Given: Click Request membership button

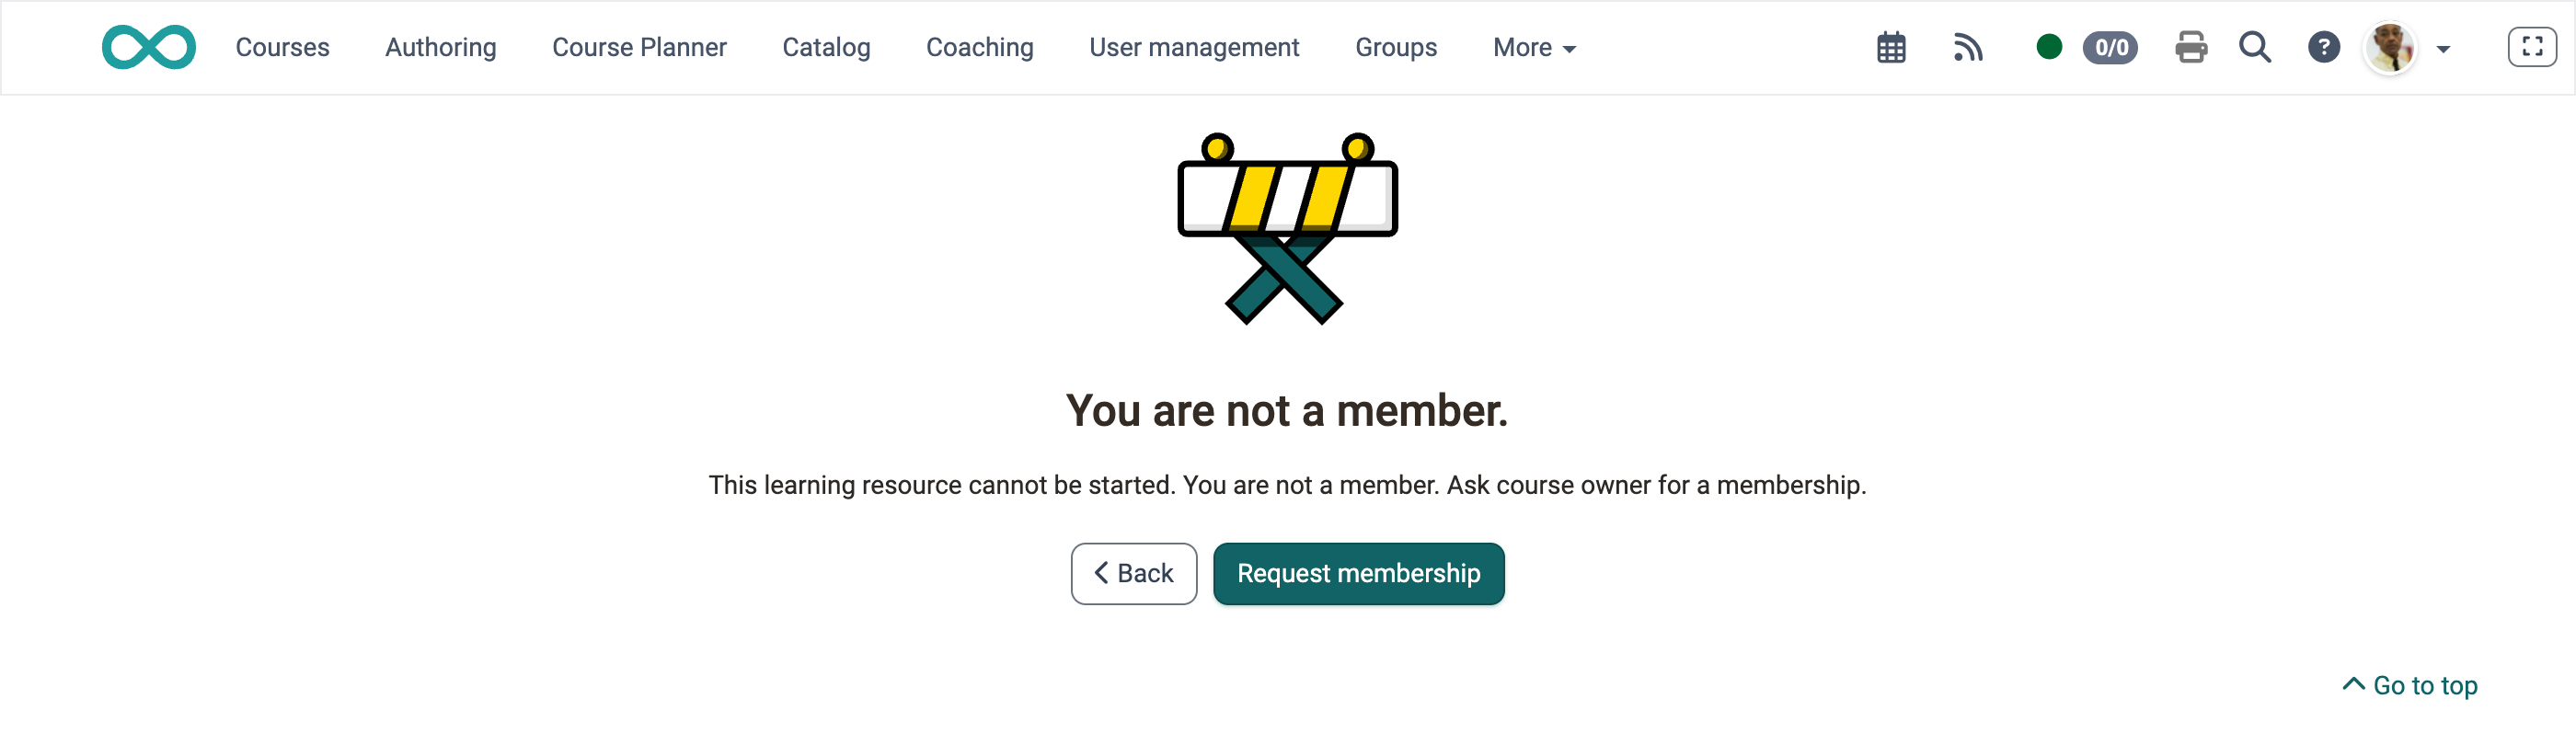Looking at the screenshot, I should pyautogui.click(x=1358, y=574).
